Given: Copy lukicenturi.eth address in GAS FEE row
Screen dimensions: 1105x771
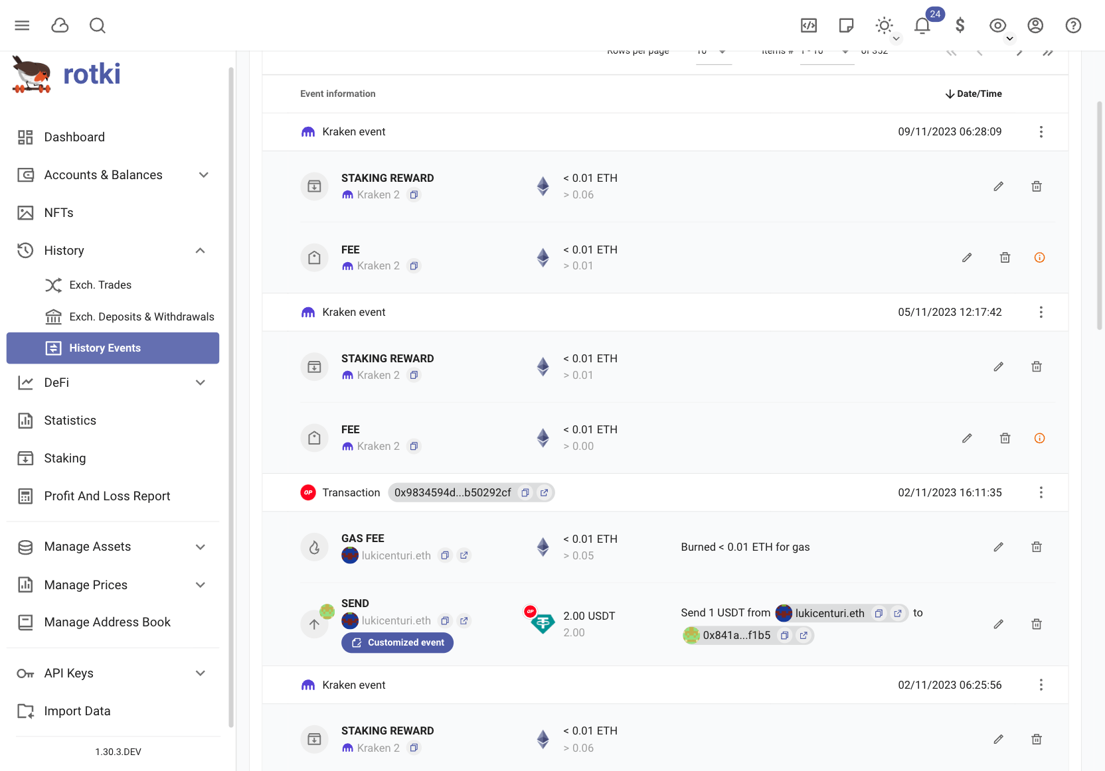Looking at the screenshot, I should tap(445, 555).
